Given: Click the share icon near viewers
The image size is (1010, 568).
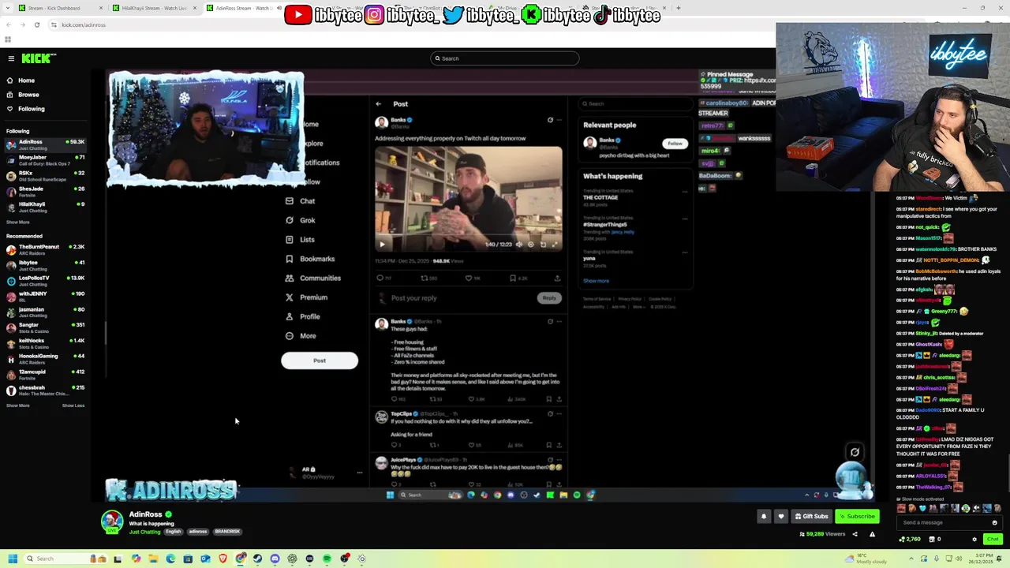Looking at the screenshot, I should point(855,534).
